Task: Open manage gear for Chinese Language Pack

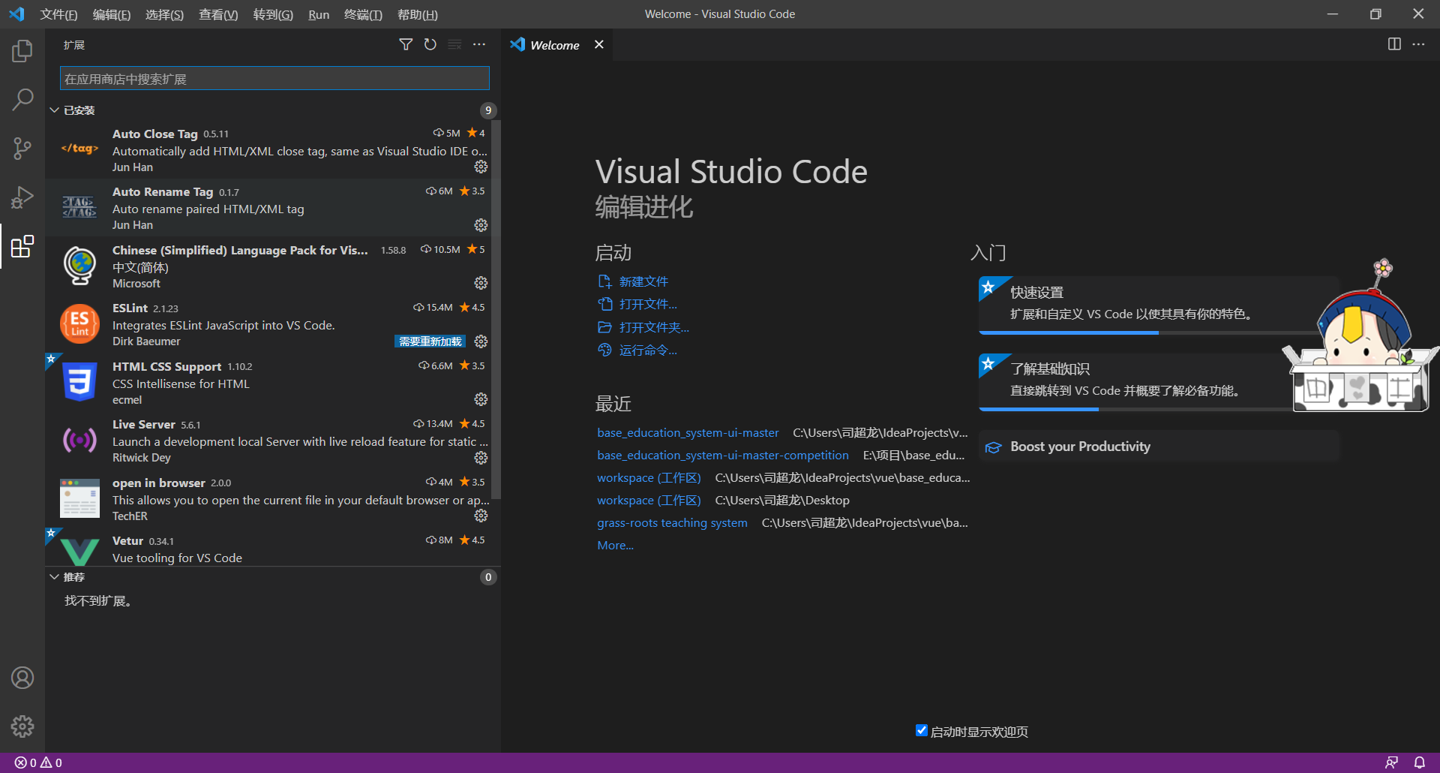Action: pos(481,283)
